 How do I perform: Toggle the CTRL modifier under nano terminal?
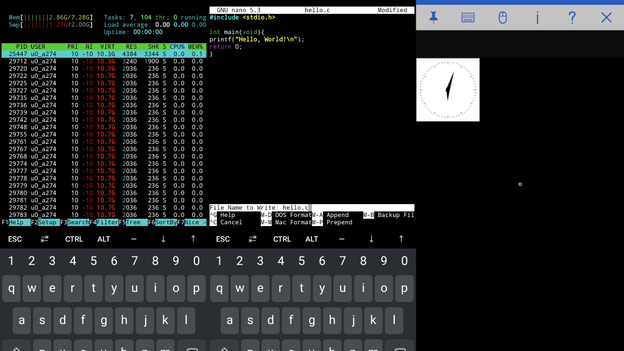pyautogui.click(x=282, y=239)
